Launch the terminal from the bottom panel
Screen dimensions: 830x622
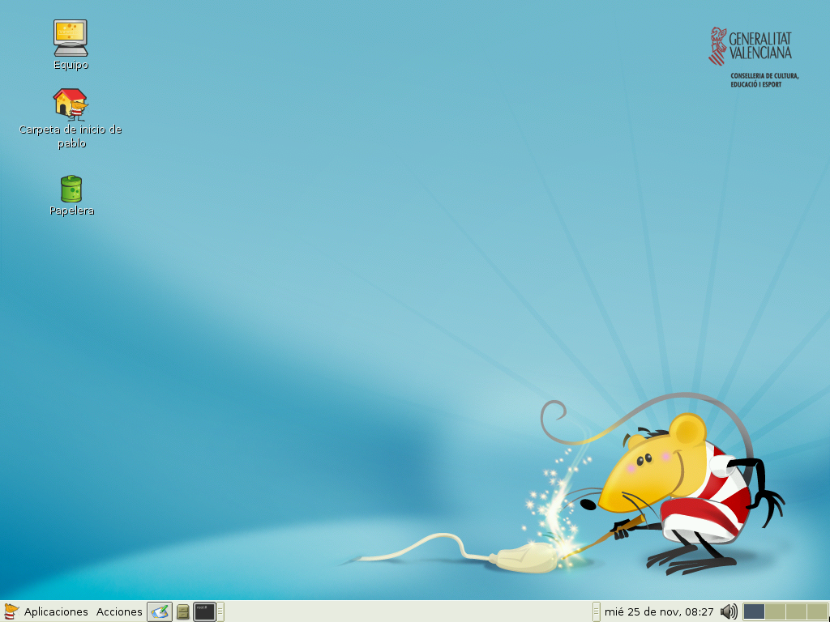pyautogui.click(x=204, y=611)
